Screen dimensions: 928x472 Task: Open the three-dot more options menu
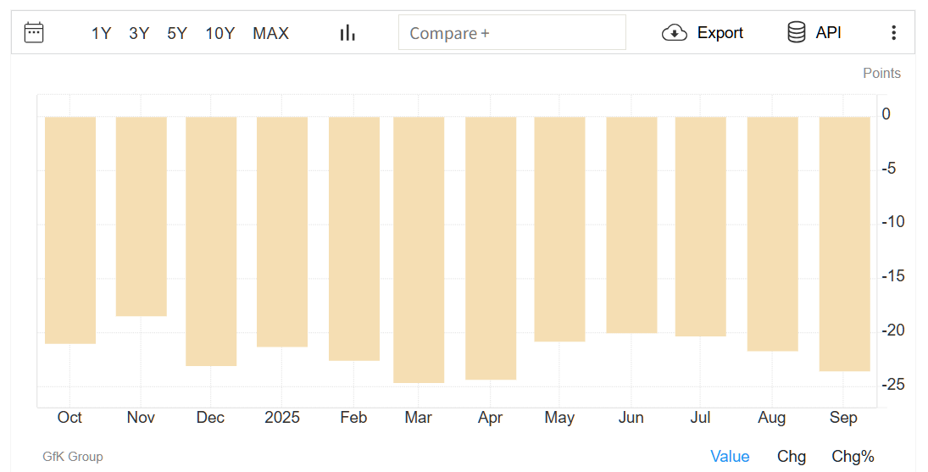pyautogui.click(x=893, y=32)
